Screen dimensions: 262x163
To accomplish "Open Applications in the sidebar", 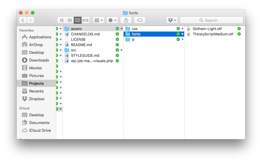I will pos(40,37).
